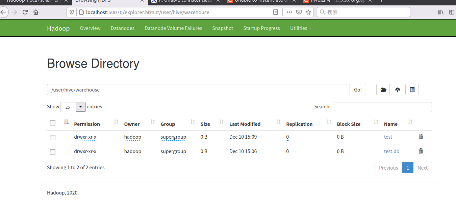
Task: Switch to the hive启动 browser tab
Action: click(x=338, y=2)
